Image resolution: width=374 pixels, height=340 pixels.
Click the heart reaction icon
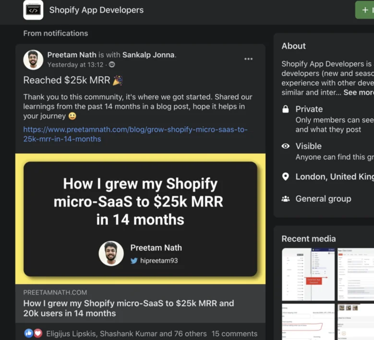(x=37, y=333)
